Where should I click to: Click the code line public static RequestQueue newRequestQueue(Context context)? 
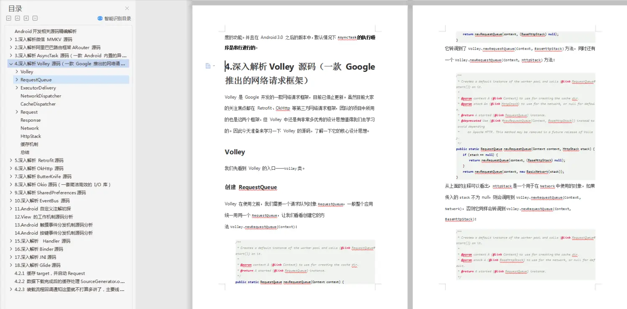[290, 282]
